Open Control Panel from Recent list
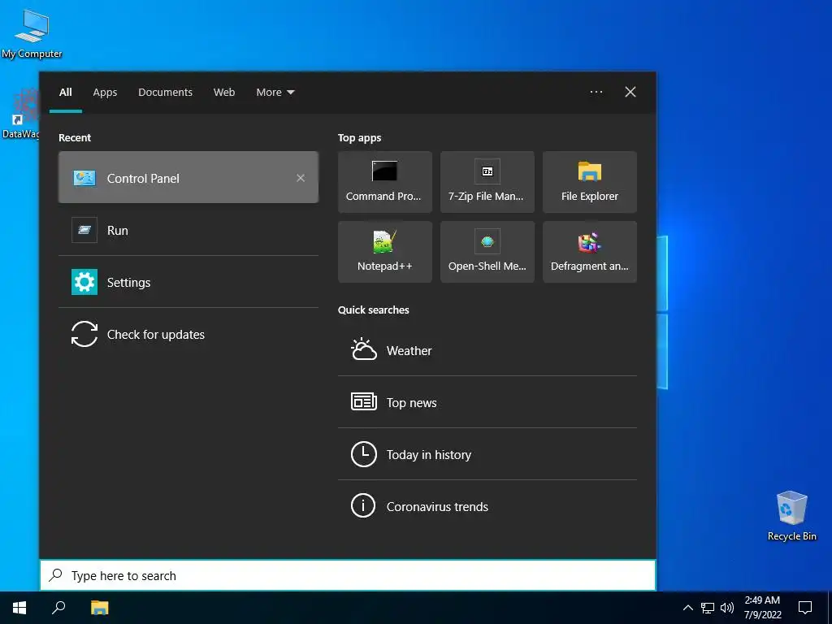Viewport: 832px width, 624px height. tap(188, 178)
